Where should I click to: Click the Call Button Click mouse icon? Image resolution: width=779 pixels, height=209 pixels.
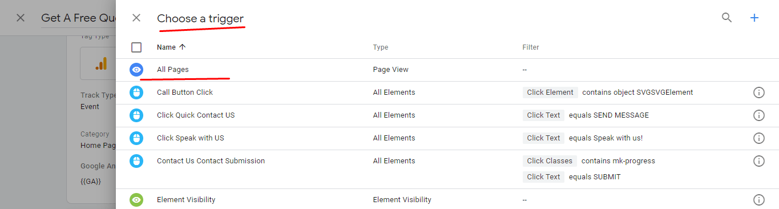[136, 93]
